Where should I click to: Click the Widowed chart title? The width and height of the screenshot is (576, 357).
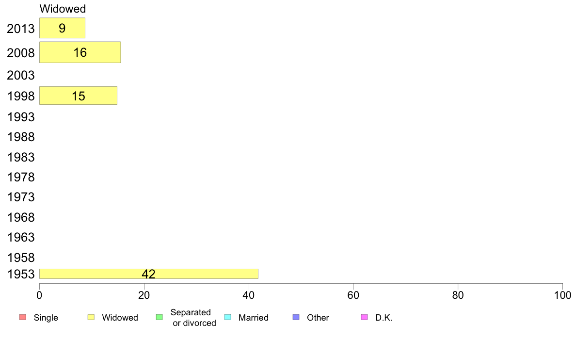point(63,8)
